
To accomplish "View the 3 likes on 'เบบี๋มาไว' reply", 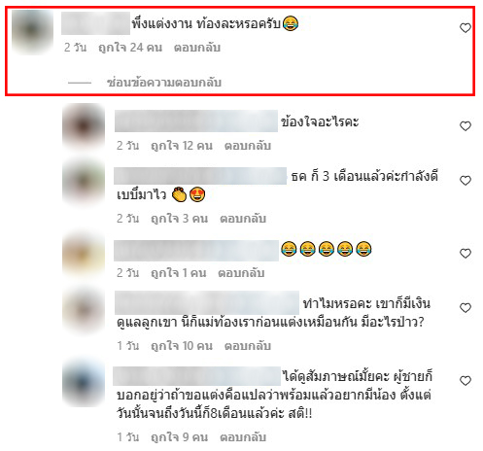I will 180,219.
